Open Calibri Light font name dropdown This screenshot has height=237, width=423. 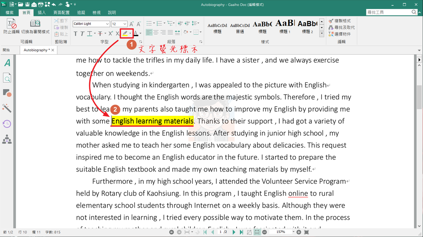click(107, 24)
